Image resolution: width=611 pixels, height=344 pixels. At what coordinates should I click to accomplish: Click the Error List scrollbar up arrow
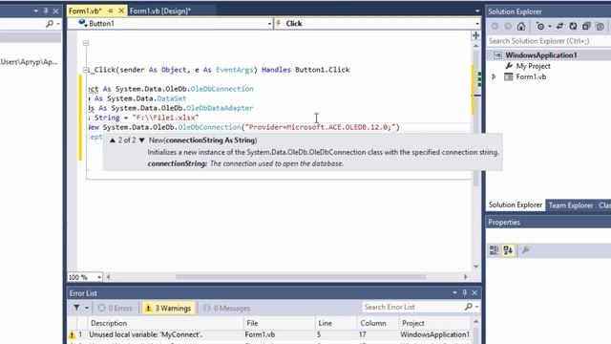(475, 322)
